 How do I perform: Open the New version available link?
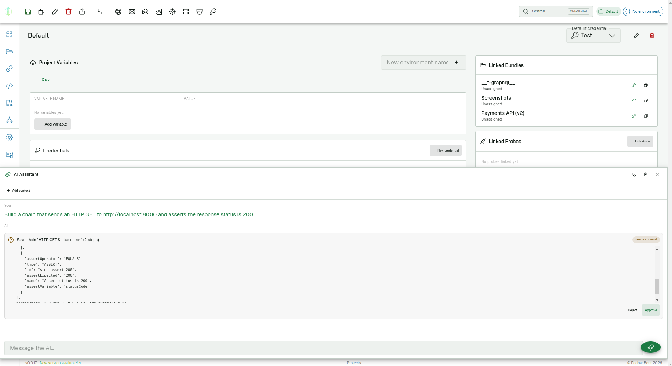coord(60,363)
